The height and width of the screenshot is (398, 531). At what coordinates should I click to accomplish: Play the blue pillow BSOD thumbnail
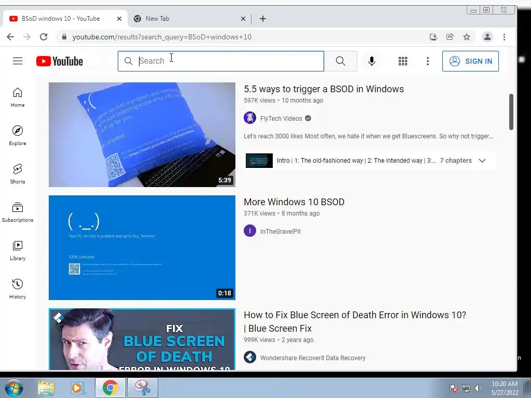point(142,135)
